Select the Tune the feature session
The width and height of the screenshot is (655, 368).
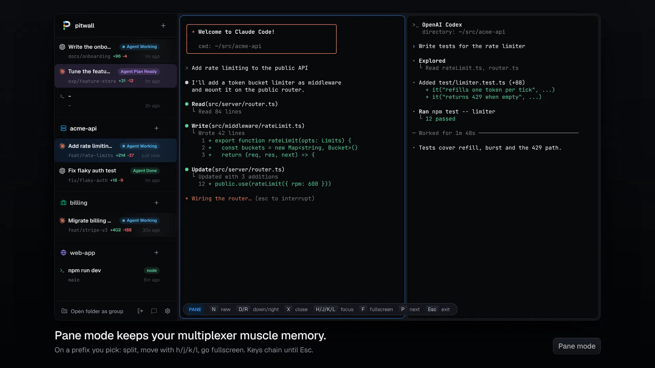click(116, 76)
